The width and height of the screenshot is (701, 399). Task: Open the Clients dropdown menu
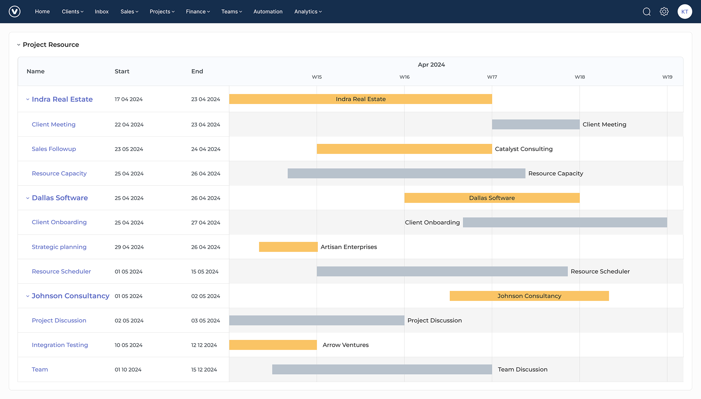coord(73,12)
